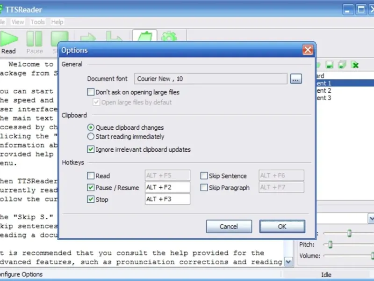374x281 pixels.
Task: Click the green save disk icon in playlist panel
Action: click(330, 65)
